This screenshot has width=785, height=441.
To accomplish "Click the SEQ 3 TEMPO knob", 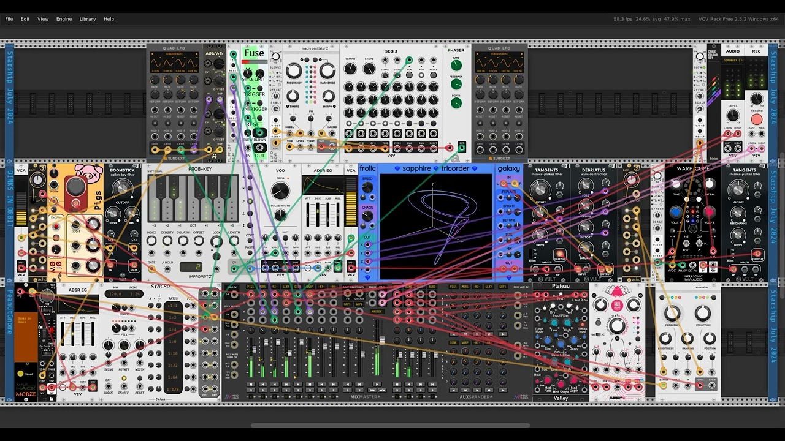I will pos(350,69).
